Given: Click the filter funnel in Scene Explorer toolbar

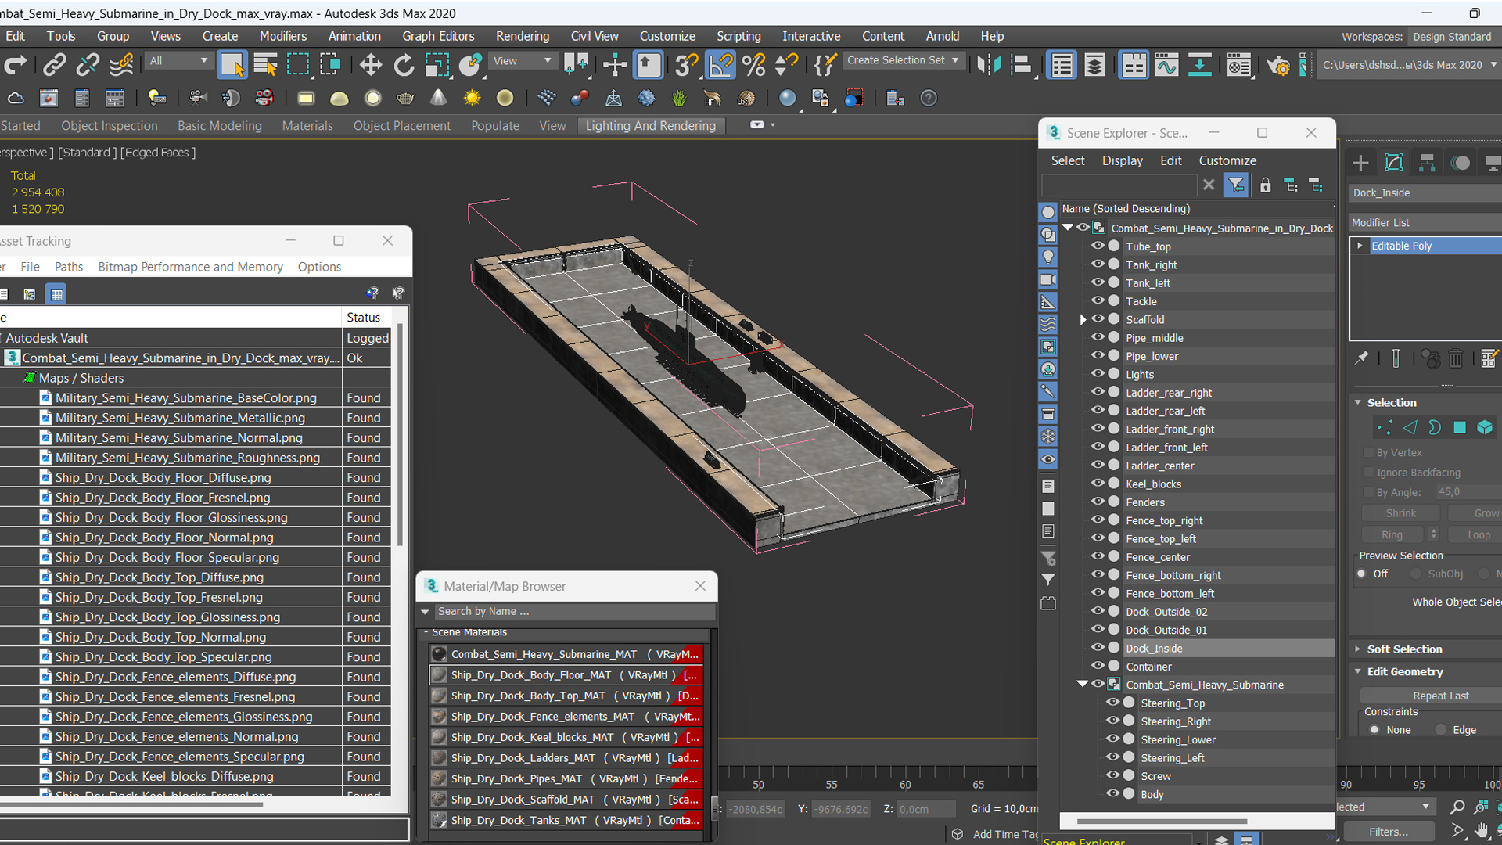Looking at the screenshot, I should click(1236, 185).
